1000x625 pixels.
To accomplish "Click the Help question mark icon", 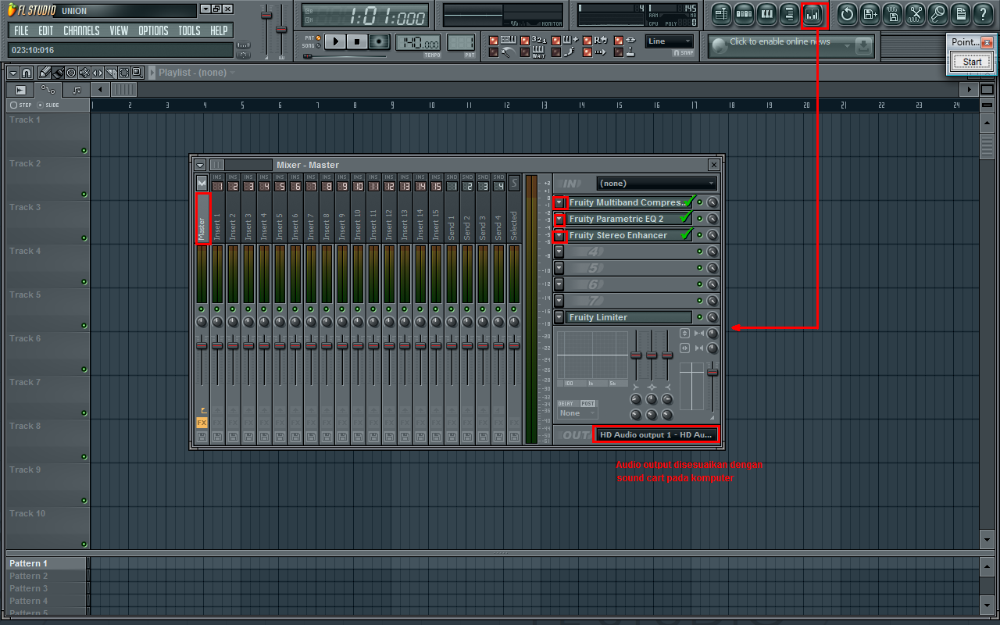I will [x=983, y=14].
